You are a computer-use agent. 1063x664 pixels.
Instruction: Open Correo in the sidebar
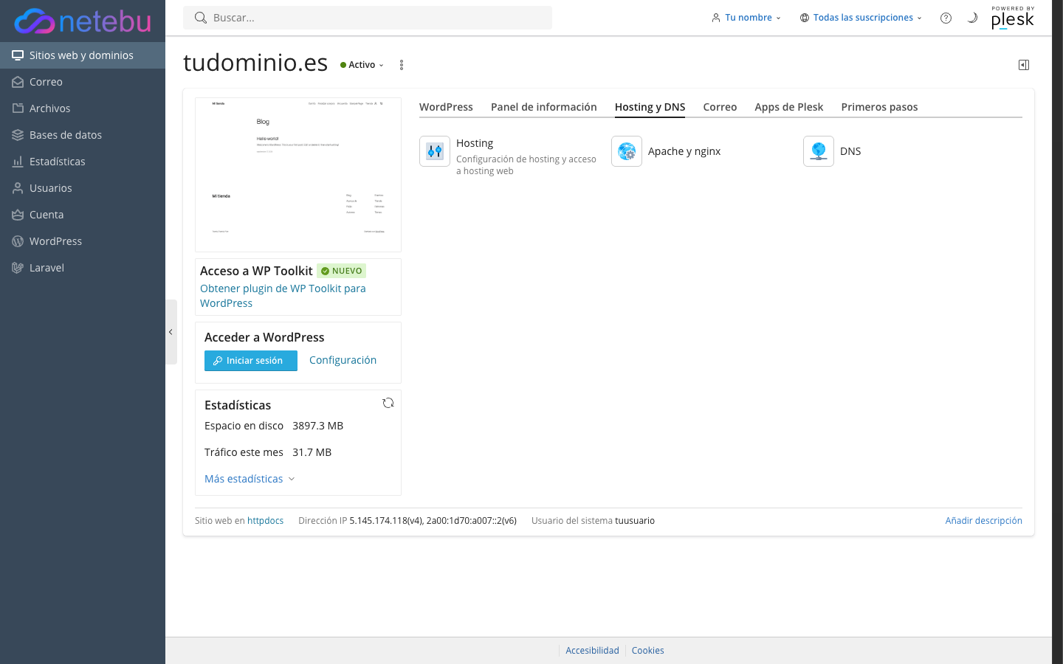83,82
